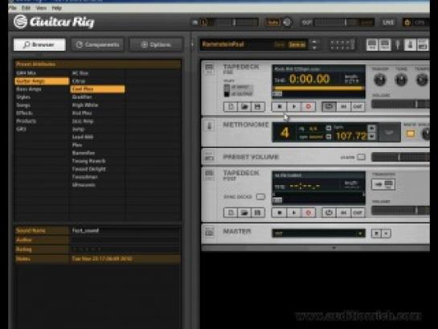
Task: Click the Transfer arrow button in Tapedeck Post
Action: click(x=383, y=184)
